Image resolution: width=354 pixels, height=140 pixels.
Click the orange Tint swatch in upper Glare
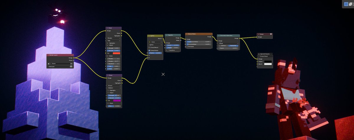pyautogui.click(x=117, y=53)
